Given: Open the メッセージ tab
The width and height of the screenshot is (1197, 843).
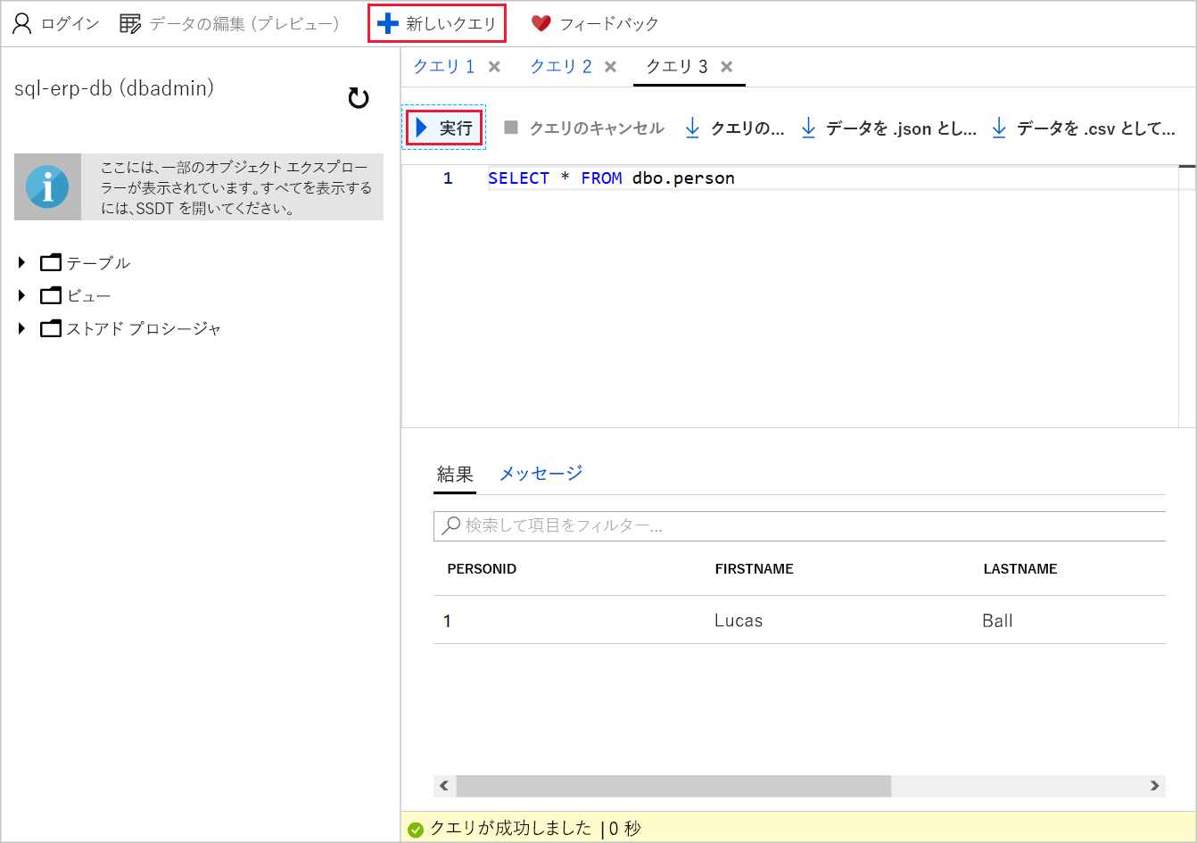Looking at the screenshot, I should [541, 474].
